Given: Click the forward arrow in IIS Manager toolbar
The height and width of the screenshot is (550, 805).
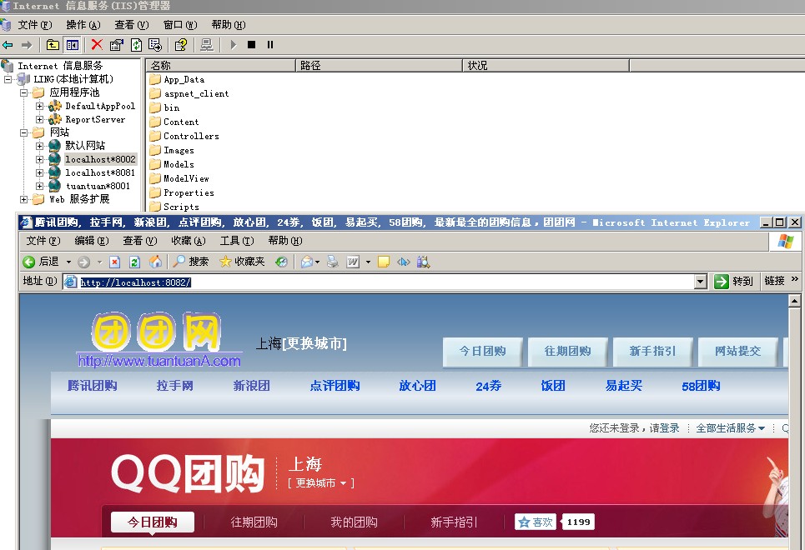Looking at the screenshot, I should [27, 45].
